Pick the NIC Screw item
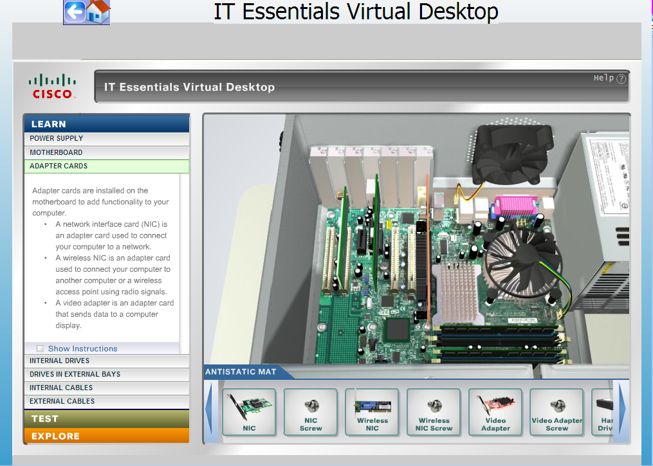This screenshot has height=466, width=653. point(311,412)
